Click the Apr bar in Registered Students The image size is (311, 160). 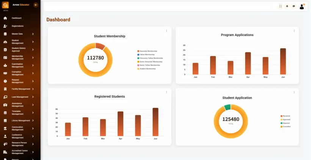coord(120,124)
